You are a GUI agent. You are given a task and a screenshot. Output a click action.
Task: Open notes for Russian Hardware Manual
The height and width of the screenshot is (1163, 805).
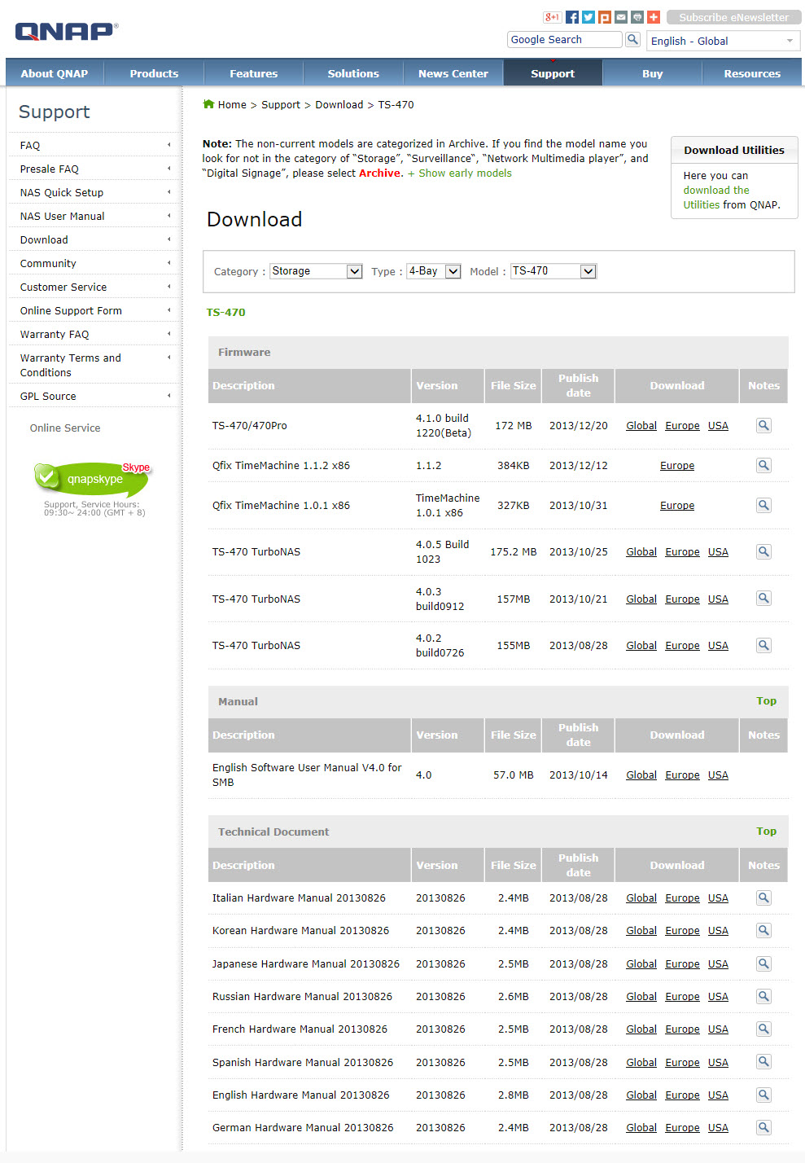[x=763, y=996]
